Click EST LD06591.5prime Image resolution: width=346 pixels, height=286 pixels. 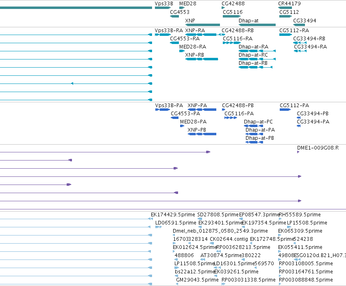(x=176, y=223)
